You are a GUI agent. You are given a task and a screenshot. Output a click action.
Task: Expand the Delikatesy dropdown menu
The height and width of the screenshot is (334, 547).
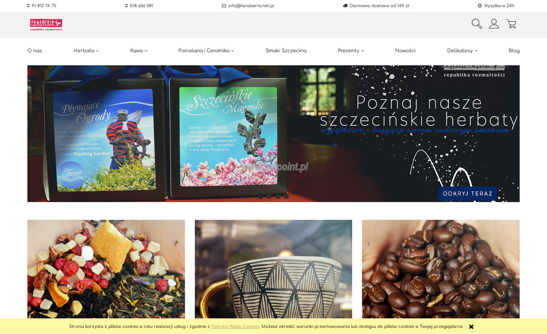coord(462,50)
